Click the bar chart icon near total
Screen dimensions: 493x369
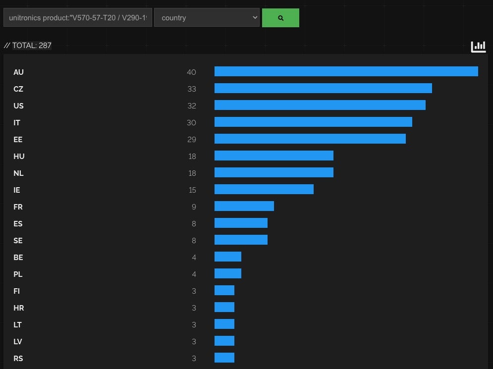point(478,47)
